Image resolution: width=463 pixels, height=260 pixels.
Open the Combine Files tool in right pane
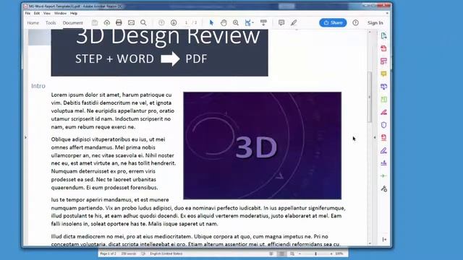(x=383, y=87)
